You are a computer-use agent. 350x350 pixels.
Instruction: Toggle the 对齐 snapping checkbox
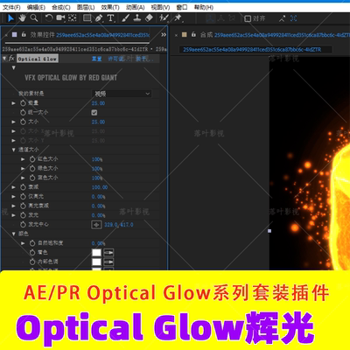[248, 18]
